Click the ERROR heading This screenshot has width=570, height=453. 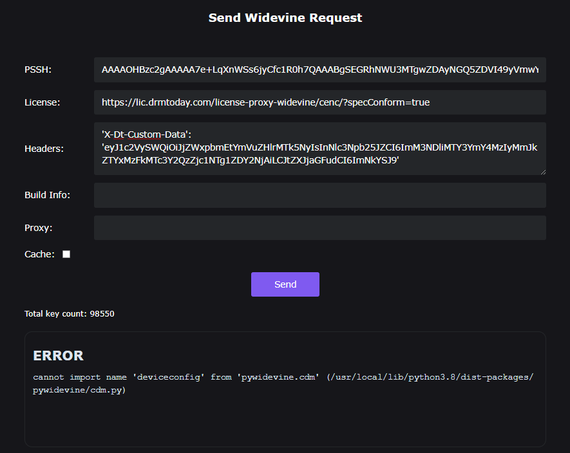[58, 356]
